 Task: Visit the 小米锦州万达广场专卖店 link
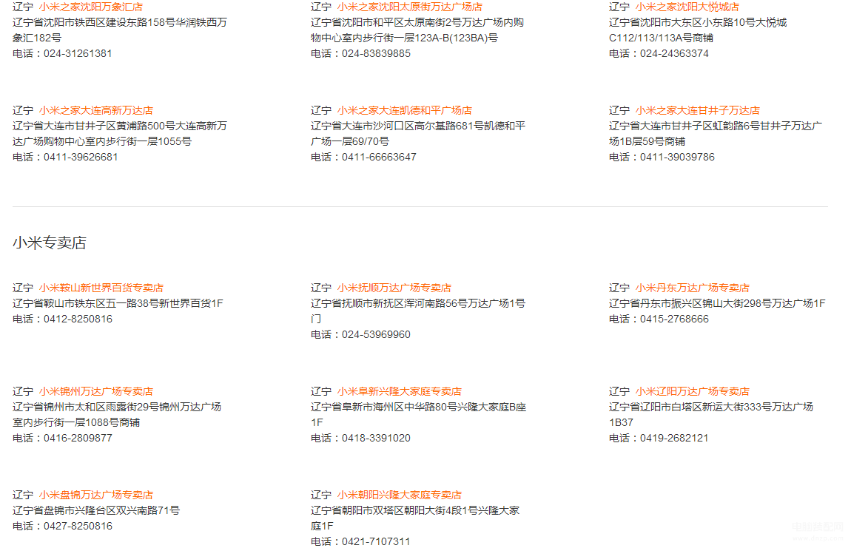tap(96, 392)
